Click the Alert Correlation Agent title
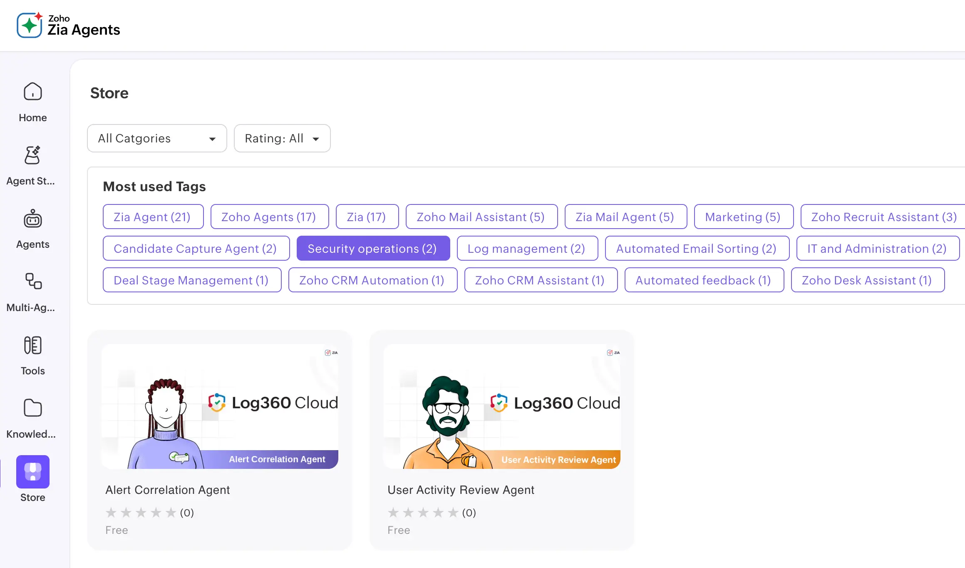 point(167,490)
